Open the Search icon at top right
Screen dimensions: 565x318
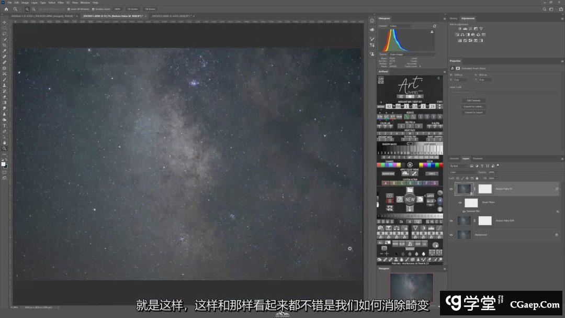point(545,9)
